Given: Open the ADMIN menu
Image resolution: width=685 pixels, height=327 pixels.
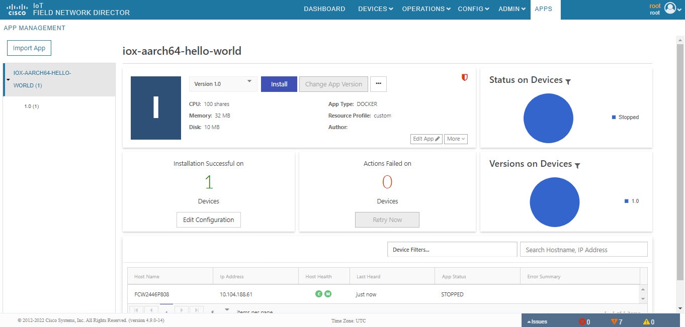Looking at the screenshot, I should [512, 9].
